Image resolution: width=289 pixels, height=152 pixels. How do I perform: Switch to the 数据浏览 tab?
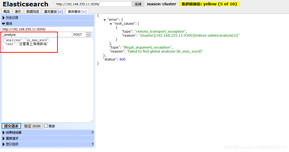pos(33,11)
